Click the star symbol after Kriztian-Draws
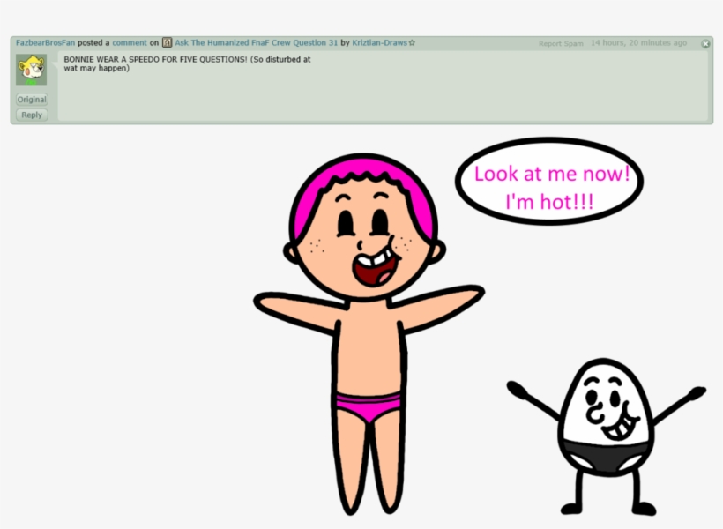 click(412, 43)
